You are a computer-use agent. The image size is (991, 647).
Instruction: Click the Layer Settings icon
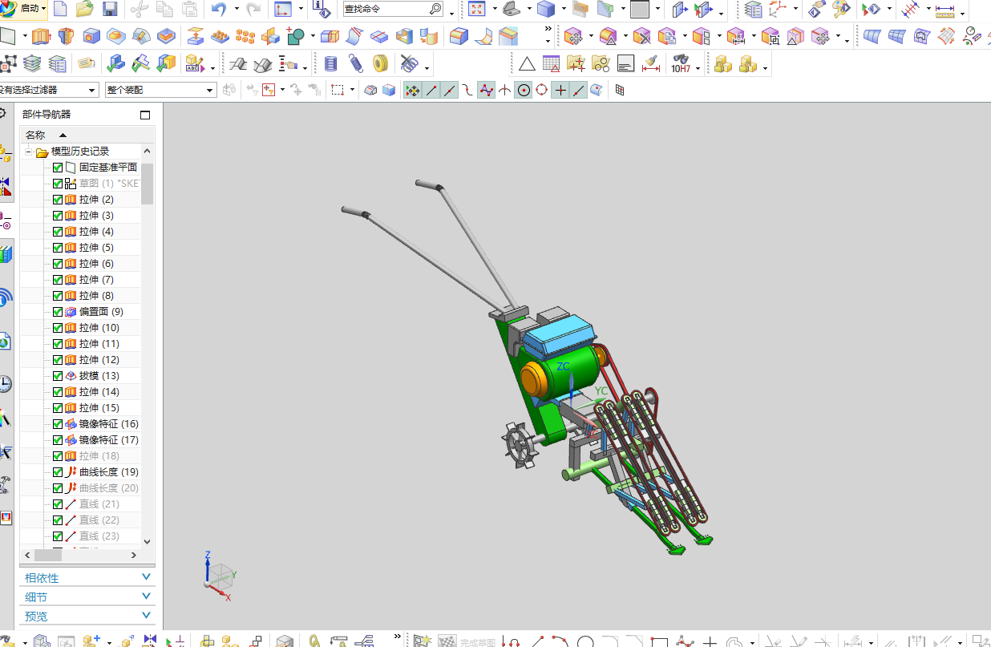pyautogui.click(x=753, y=10)
